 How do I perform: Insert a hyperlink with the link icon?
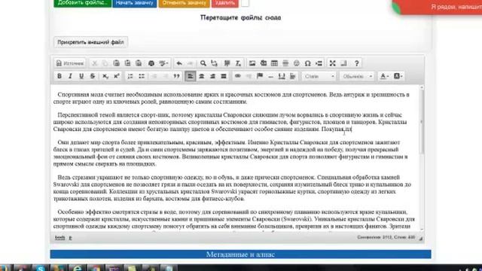[x=238, y=76]
